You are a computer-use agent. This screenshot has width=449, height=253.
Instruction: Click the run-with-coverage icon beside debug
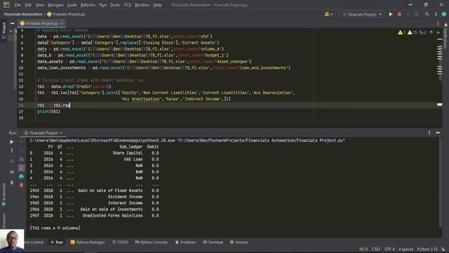pyautogui.click(x=408, y=14)
